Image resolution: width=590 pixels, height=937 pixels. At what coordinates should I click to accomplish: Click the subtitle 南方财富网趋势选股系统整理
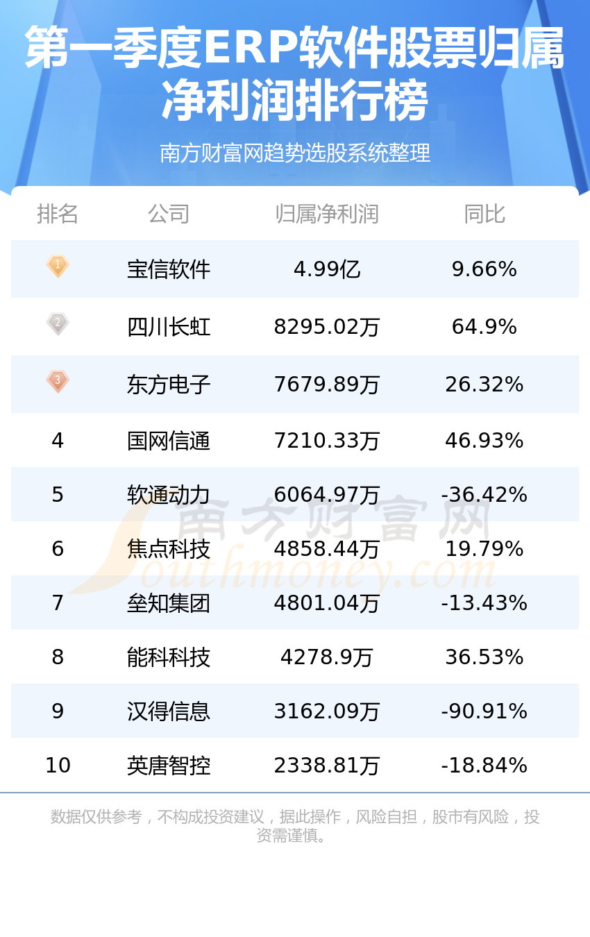point(295,153)
